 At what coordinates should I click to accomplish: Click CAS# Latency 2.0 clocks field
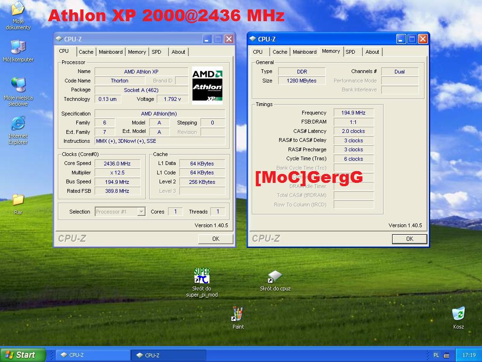point(353,131)
